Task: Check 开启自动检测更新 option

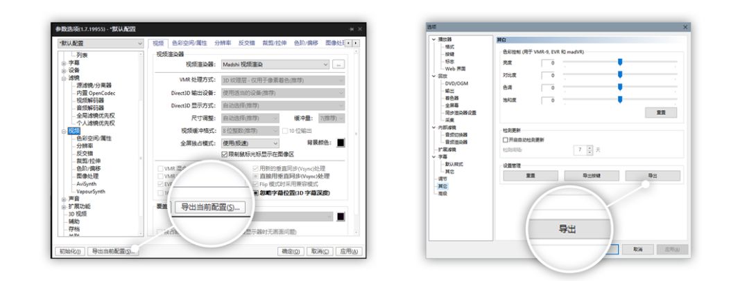Action: (506, 140)
